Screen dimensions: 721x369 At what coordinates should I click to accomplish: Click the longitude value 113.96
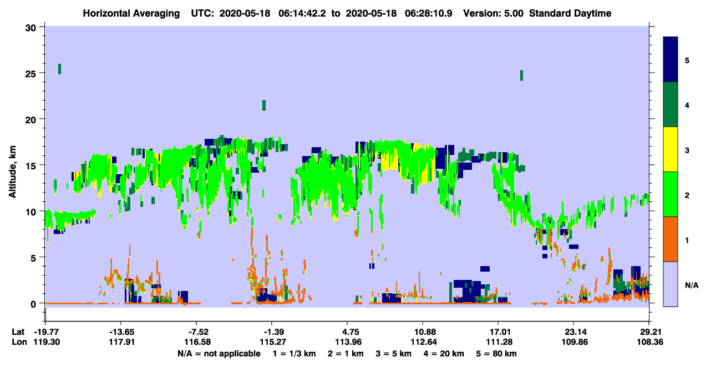[347, 342]
